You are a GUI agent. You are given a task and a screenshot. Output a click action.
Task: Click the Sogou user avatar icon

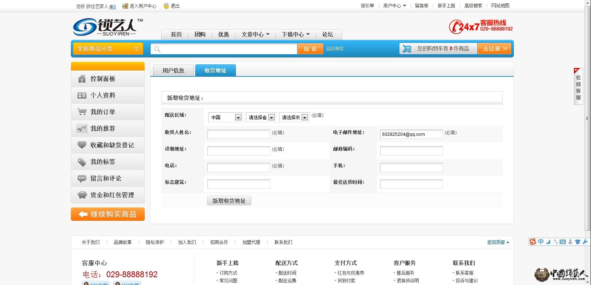pyautogui.click(x=570, y=242)
